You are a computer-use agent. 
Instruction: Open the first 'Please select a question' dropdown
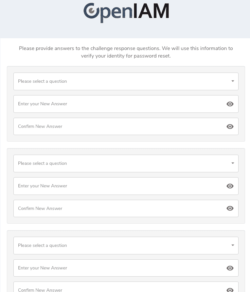[x=121, y=81]
